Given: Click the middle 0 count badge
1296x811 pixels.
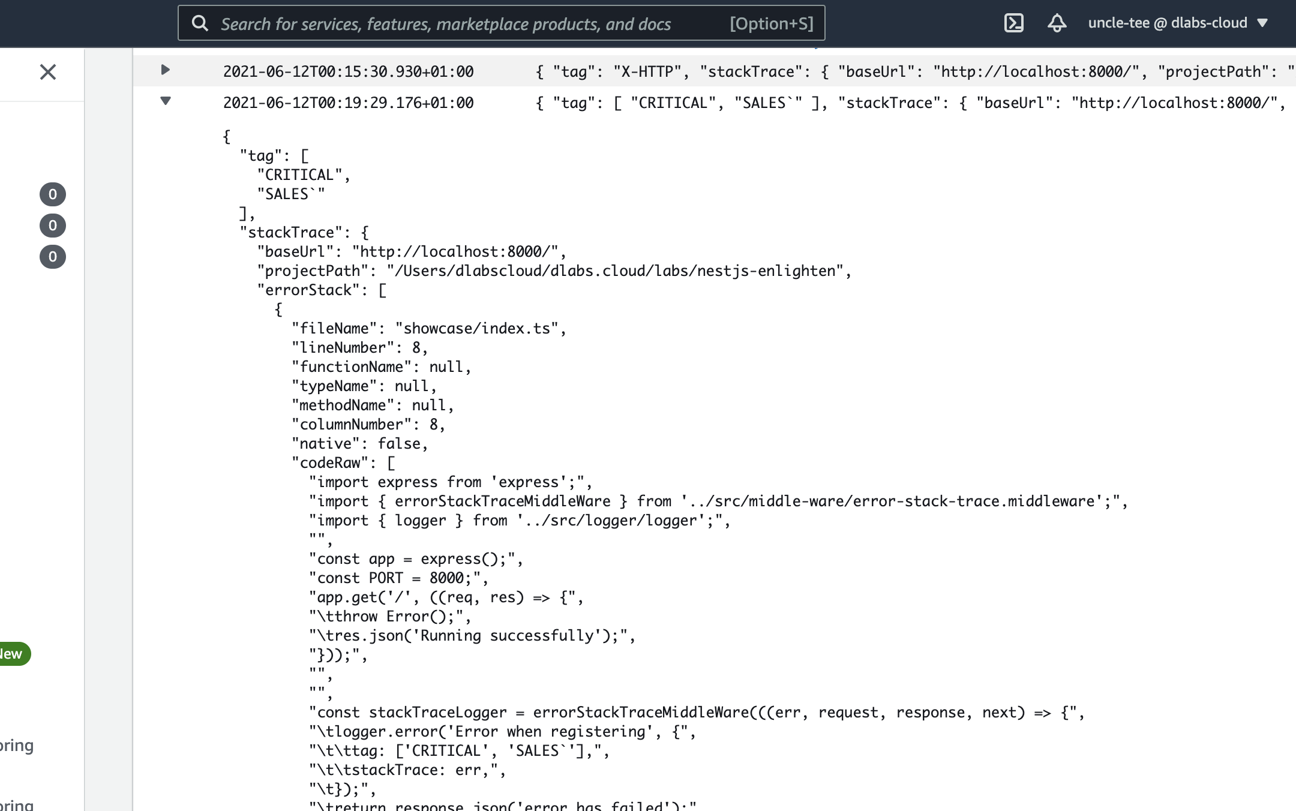Looking at the screenshot, I should pyautogui.click(x=53, y=226).
